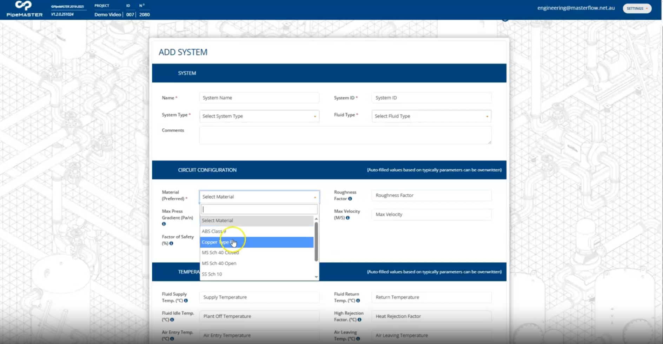This screenshot has height=344, width=663.
Task: Expand the Fluid Type dropdown
Action: pos(431,116)
